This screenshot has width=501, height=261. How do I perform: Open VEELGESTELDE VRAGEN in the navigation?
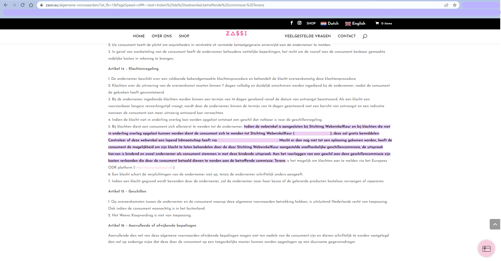point(308,36)
